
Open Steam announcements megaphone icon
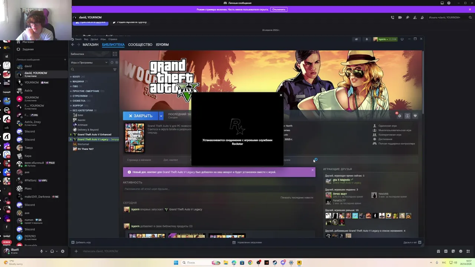[356, 39]
